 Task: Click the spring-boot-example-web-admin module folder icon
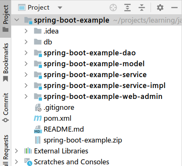38,97
